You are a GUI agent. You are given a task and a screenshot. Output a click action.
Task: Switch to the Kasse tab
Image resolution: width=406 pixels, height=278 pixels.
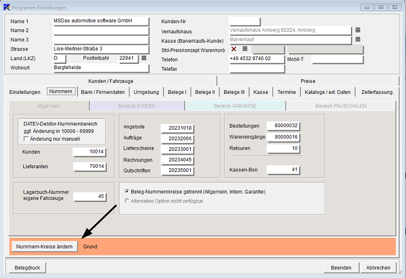(x=261, y=92)
